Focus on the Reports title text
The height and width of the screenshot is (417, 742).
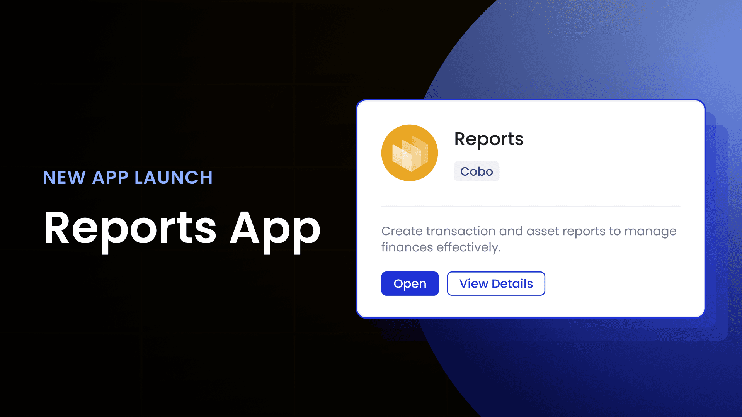[x=488, y=139]
